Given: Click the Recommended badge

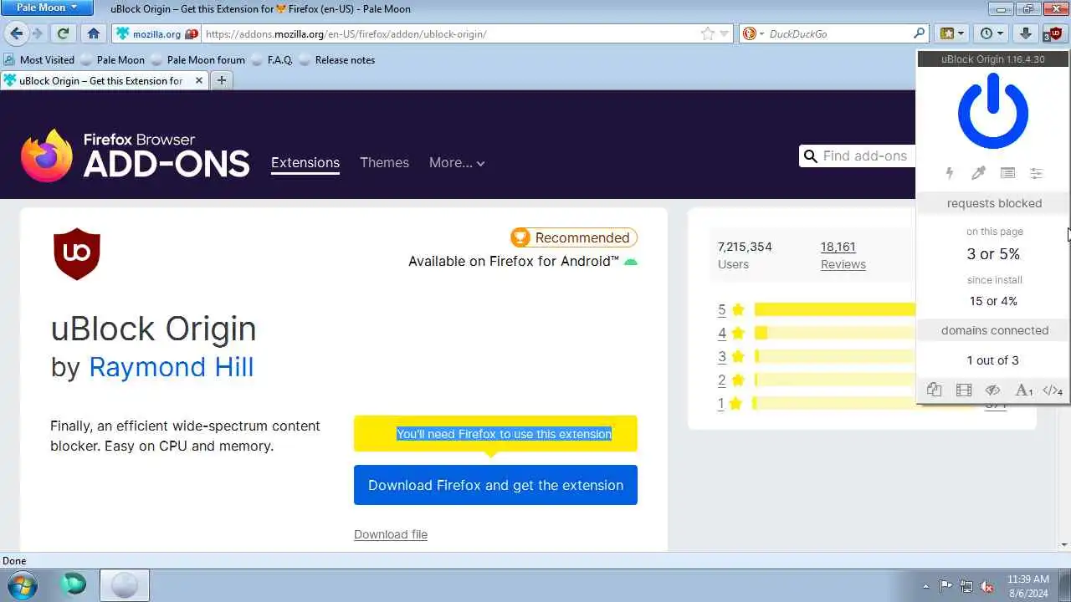Looking at the screenshot, I should pyautogui.click(x=574, y=237).
